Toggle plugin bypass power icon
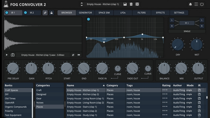Image resolution: width=210 pixels, height=118 pixels. point(202,4)
